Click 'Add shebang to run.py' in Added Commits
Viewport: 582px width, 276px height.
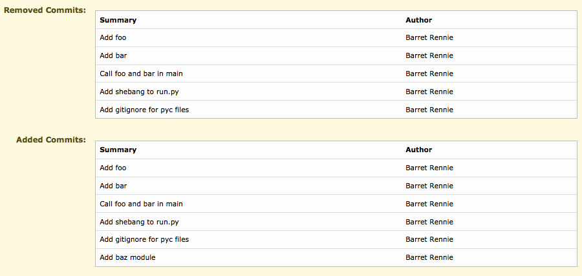139,222
